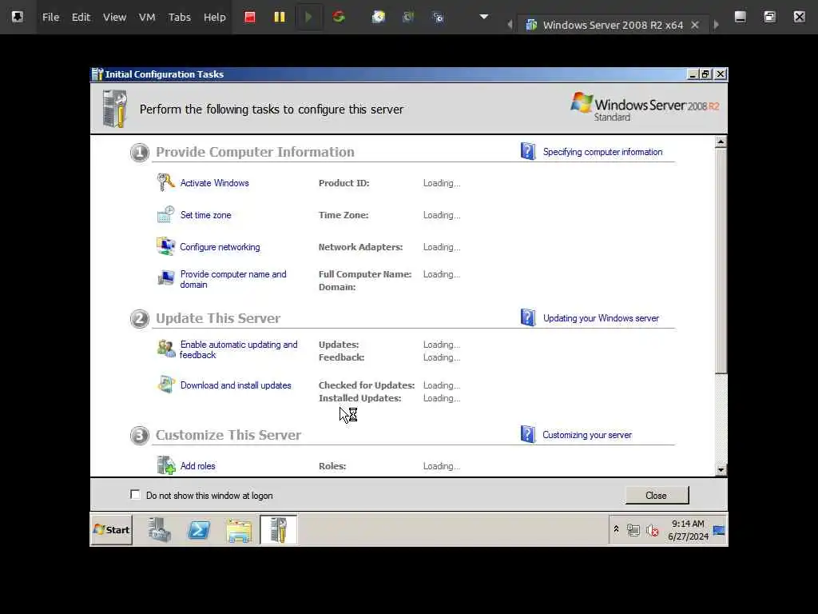
Task: Click scrollbar down arrow in task list
Action: click(721, 470)
